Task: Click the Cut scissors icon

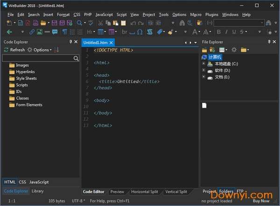Action: point(101,23)
